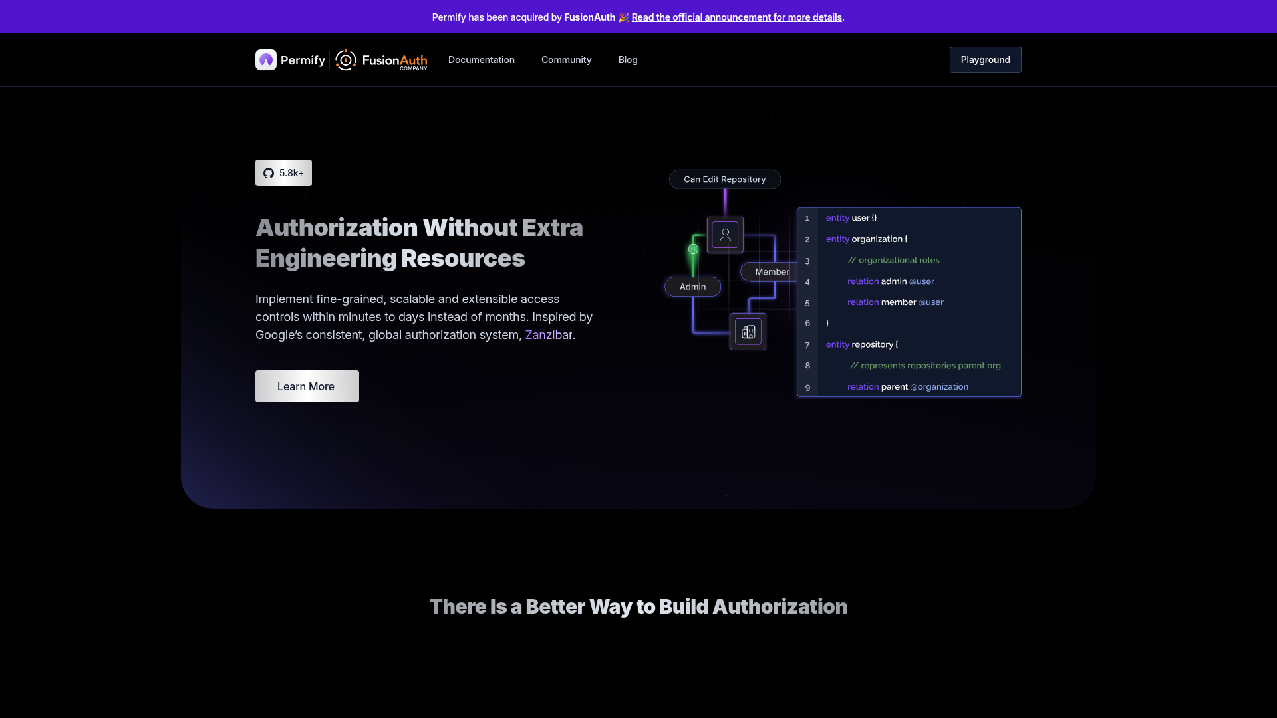Click the green connection node near Admin
This screenshot has height=718, width=1277.
coord(693,249)
